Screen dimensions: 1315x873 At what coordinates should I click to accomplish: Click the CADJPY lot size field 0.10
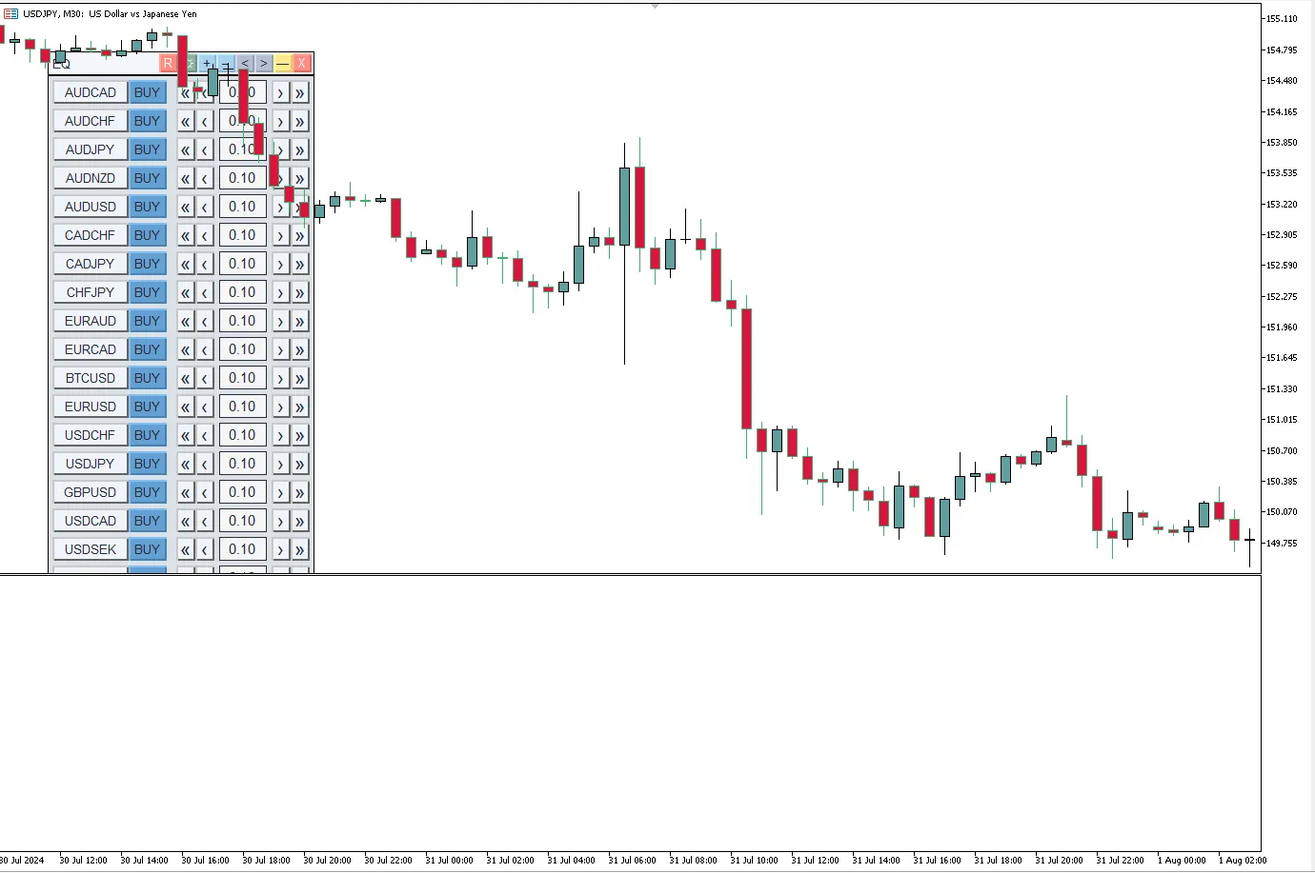(242, 264)
